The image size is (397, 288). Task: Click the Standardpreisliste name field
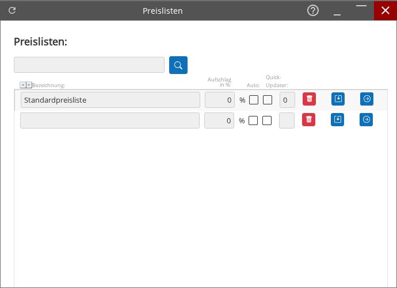click(x=110, y=100)
